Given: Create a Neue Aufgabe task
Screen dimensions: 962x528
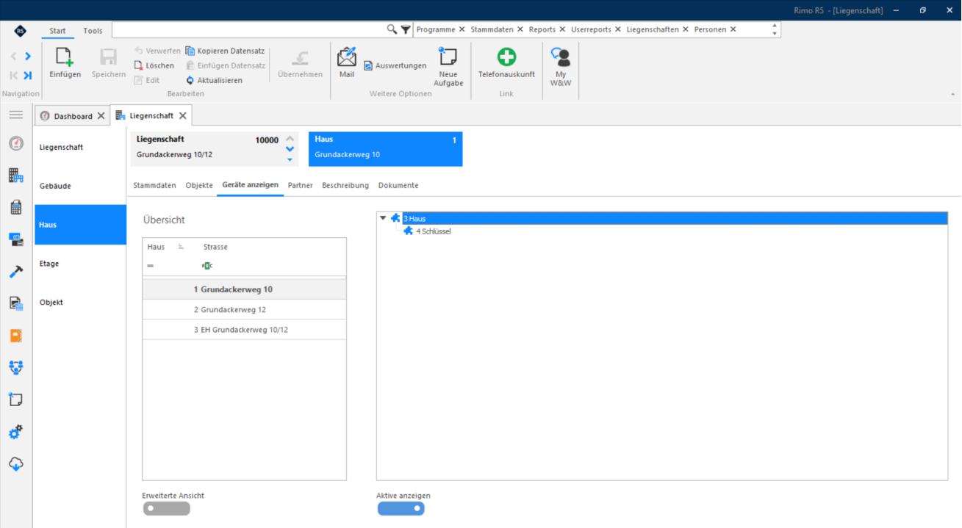Looking at the screenshot, I should [448, 57].
